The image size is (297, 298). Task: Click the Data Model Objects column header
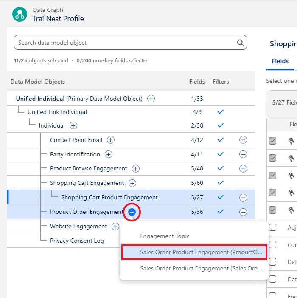(x=38, y=82)
